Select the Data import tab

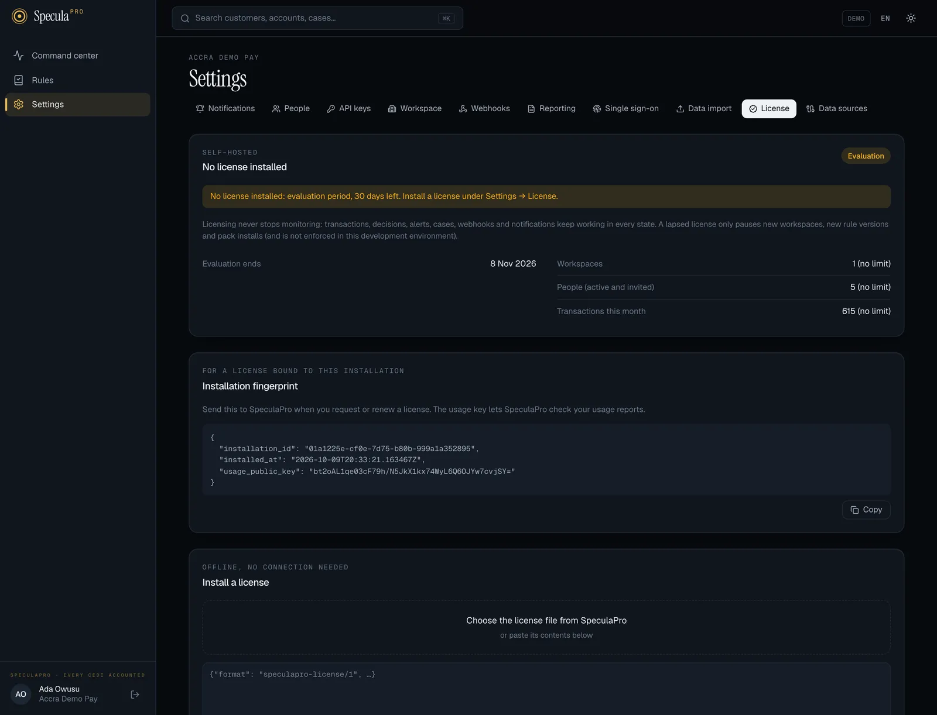[x=704, y=109]
